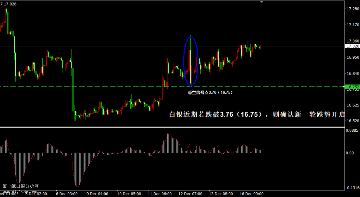Click the green 16.752 price level tag

pos(352,87)
